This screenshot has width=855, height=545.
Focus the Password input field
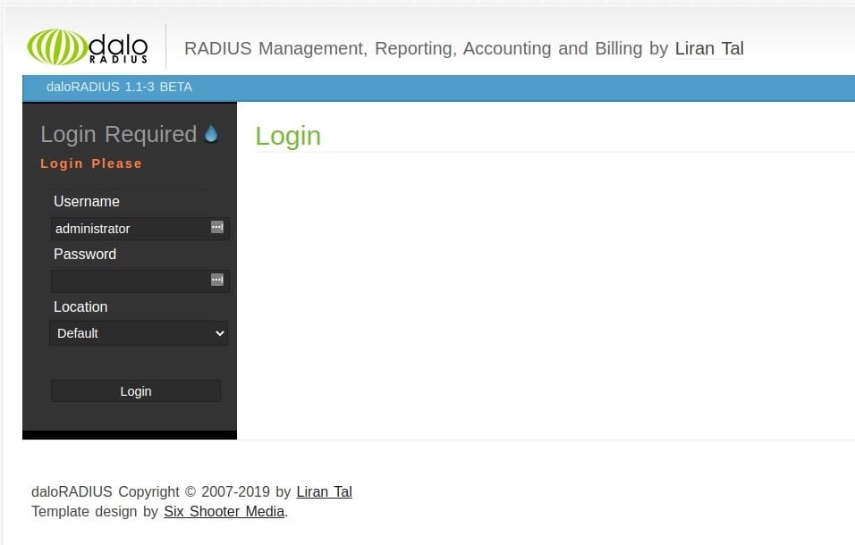(x=140, y=281)
